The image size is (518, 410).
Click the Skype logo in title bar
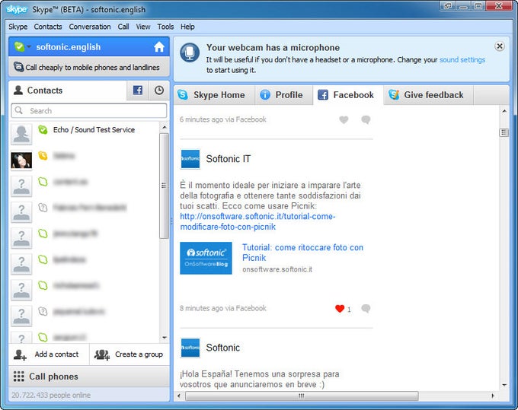[17, 10]
